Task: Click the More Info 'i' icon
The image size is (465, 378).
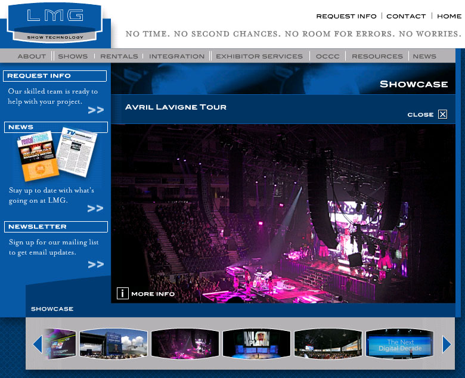Action: [122, 293]
